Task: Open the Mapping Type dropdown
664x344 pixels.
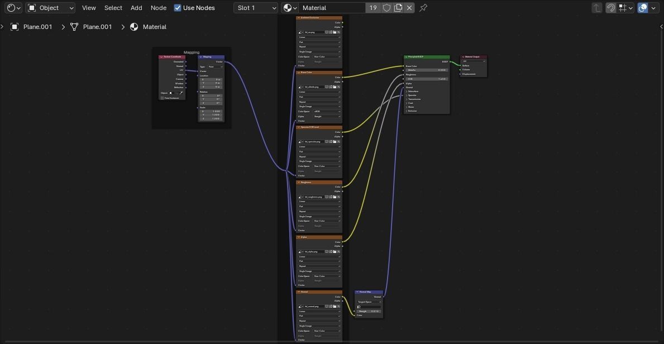Action: pos(215,66)
